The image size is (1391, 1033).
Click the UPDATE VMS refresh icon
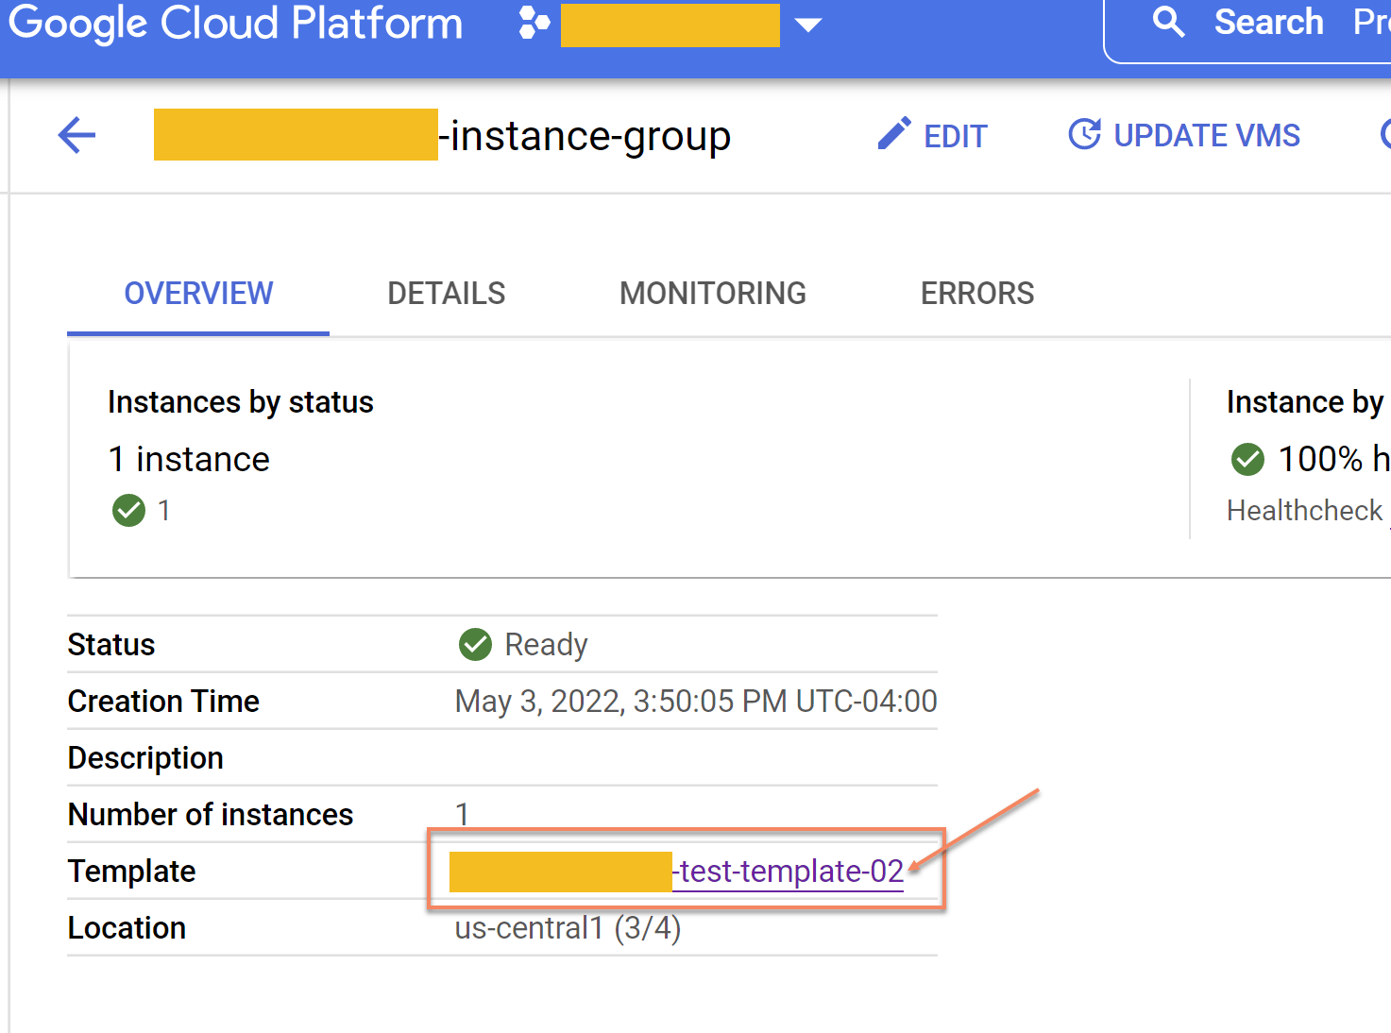[1084, 134]
